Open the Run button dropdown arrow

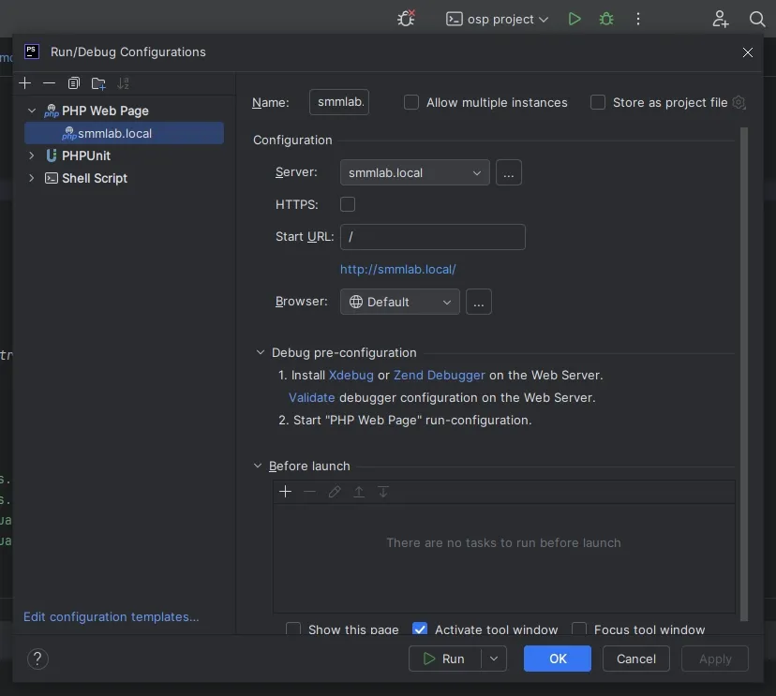click(x=494, y=659)
